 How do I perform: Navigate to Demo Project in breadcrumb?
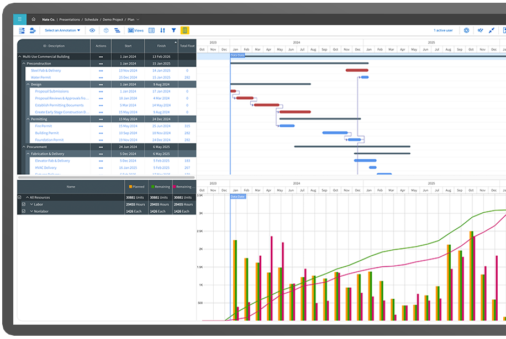pos(113,20)
